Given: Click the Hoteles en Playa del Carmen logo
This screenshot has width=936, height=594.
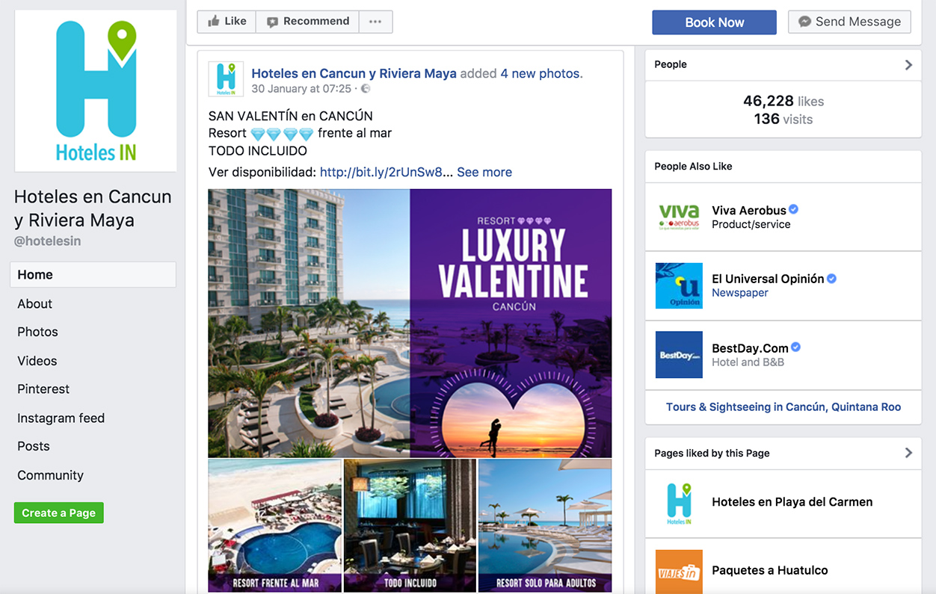Looking at the screenshot, I should (x=679, y=503).
